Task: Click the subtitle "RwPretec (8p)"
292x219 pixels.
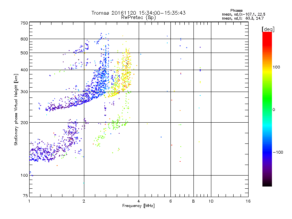Action: [138, 18]
